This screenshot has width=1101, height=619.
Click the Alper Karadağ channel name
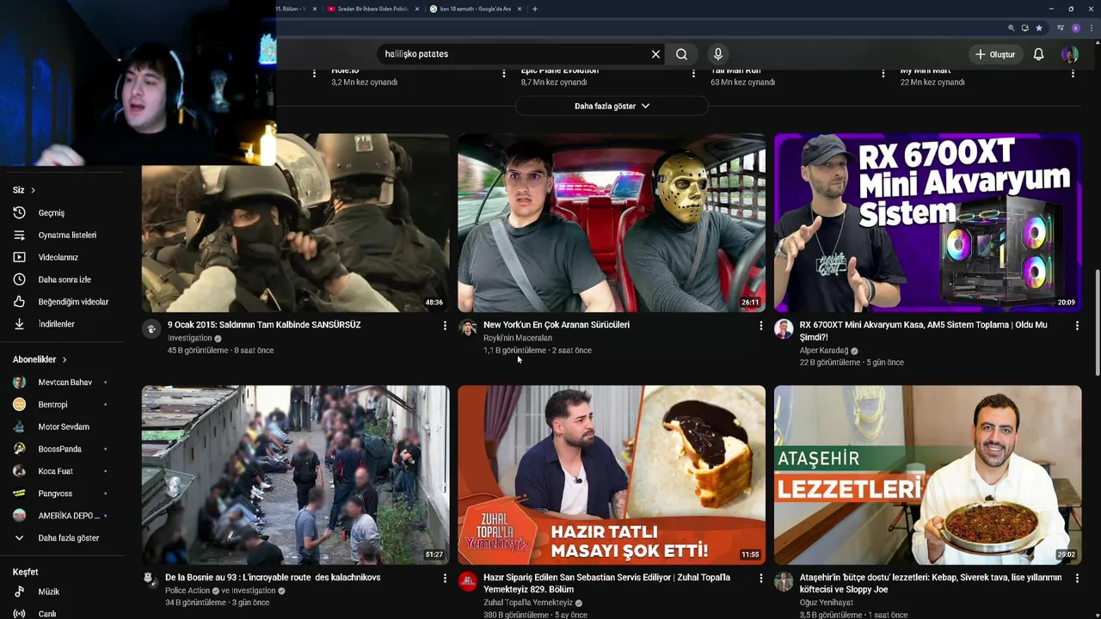click(x=823, y=350)
